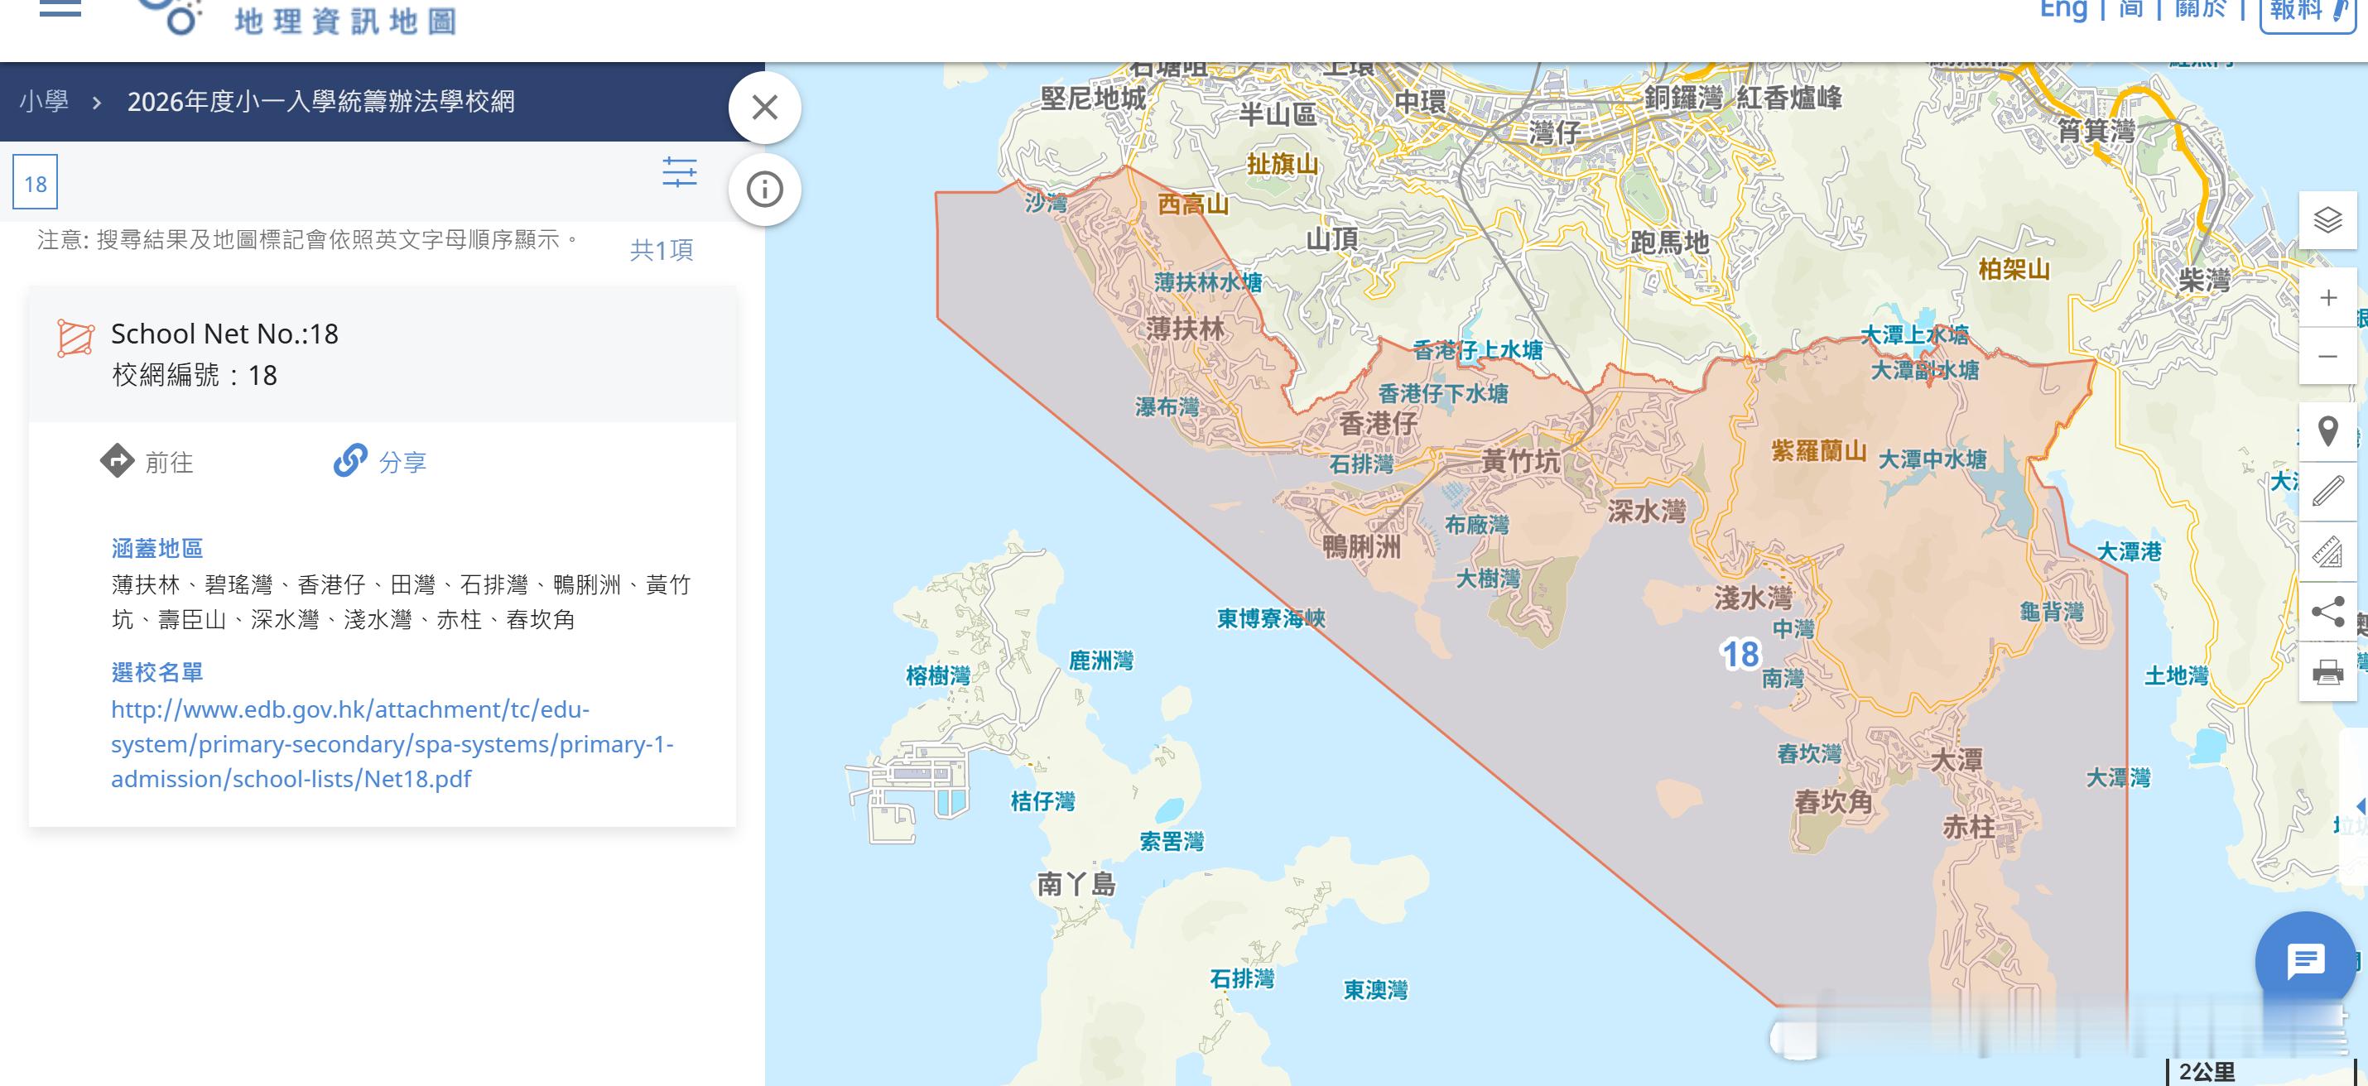
Task: Open the filter settings sliders icon
Action: tap(679, 173)
